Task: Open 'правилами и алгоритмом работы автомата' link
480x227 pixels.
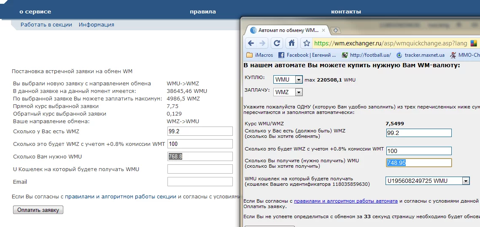Action: tap(345, 201)
